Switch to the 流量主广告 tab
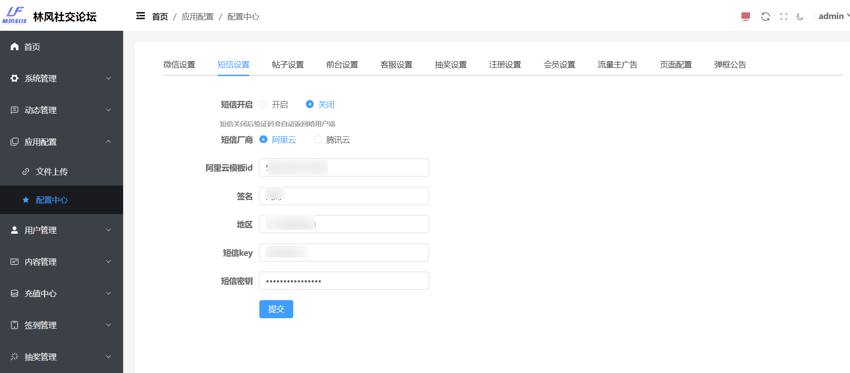The width and height of the screenshot is (850, 373). (618, 65)
